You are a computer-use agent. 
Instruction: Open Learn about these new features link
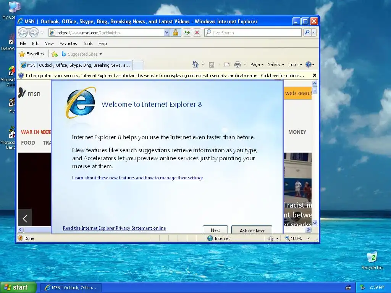point(137,178)
